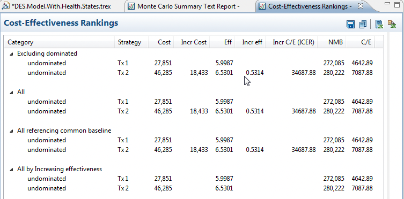Open Monte Carlo Summary Text Report tab

tap(188, 6)
